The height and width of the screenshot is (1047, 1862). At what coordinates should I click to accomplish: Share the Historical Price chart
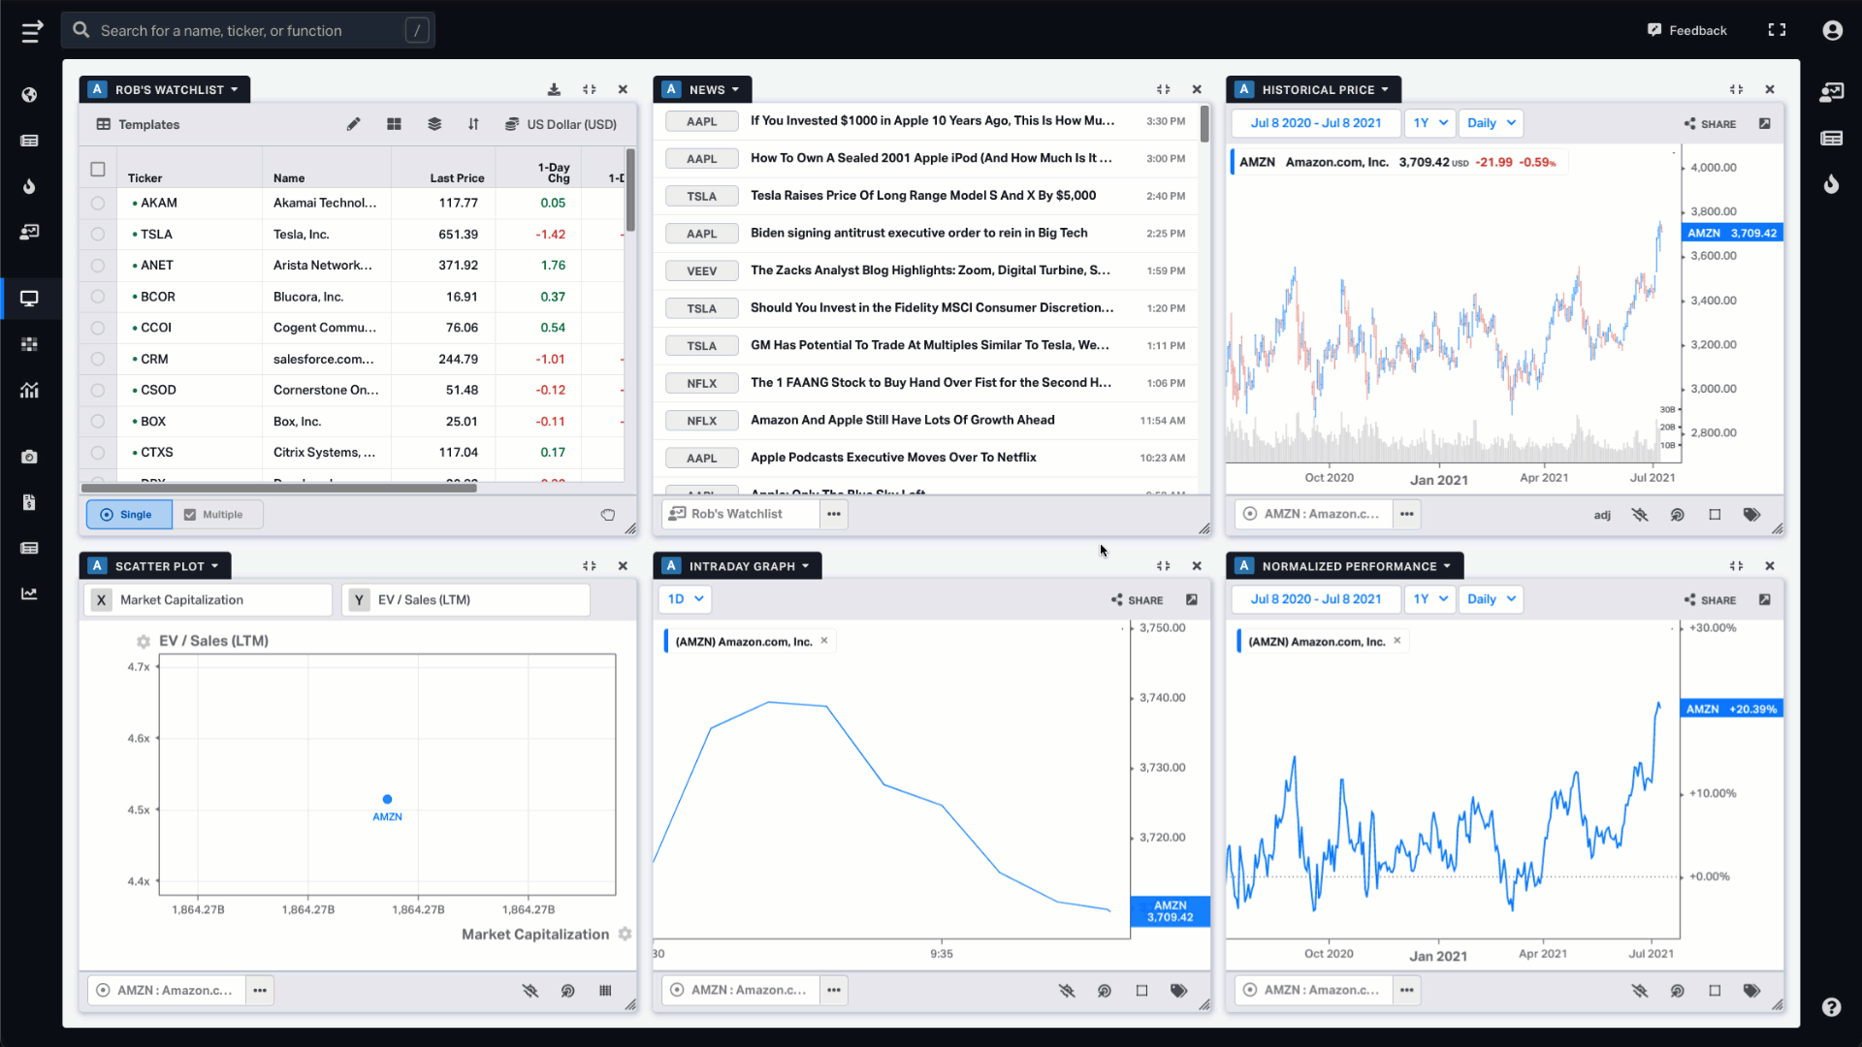(1711, 124)
